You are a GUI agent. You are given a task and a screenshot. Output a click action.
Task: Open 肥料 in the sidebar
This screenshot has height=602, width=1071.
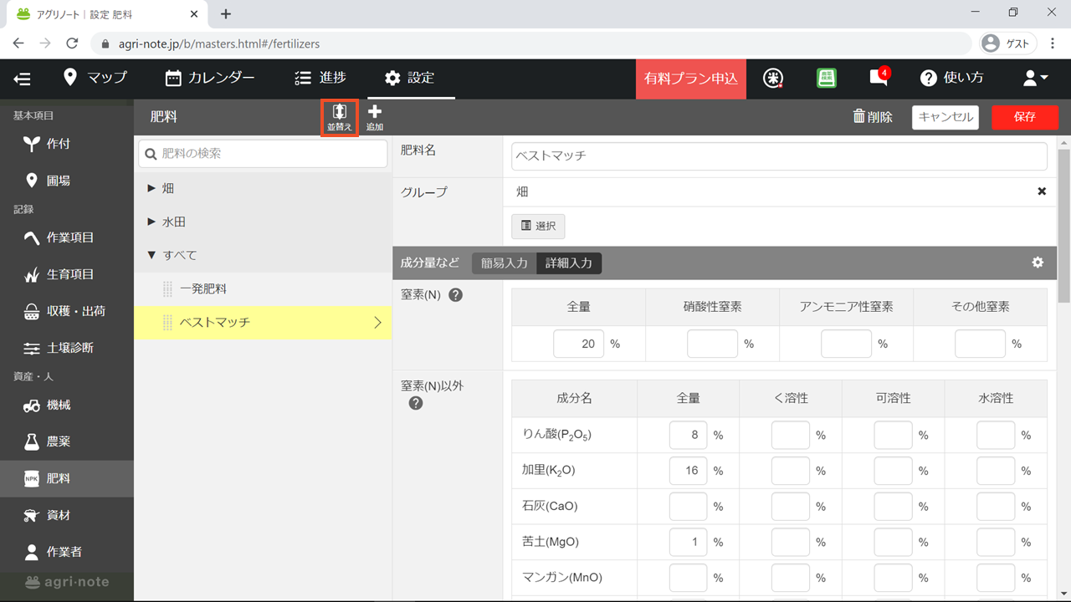[67, 478]
